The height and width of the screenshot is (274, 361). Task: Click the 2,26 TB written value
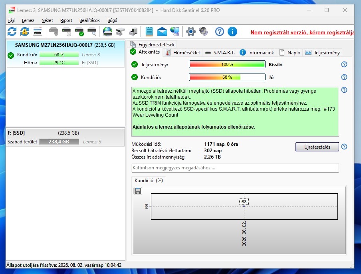coord(212,157)
